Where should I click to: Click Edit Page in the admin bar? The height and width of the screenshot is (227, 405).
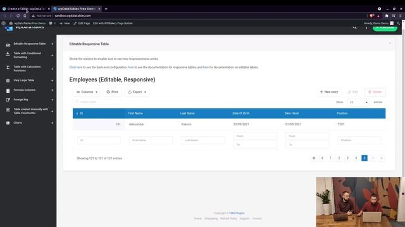[x=82, y=23]
